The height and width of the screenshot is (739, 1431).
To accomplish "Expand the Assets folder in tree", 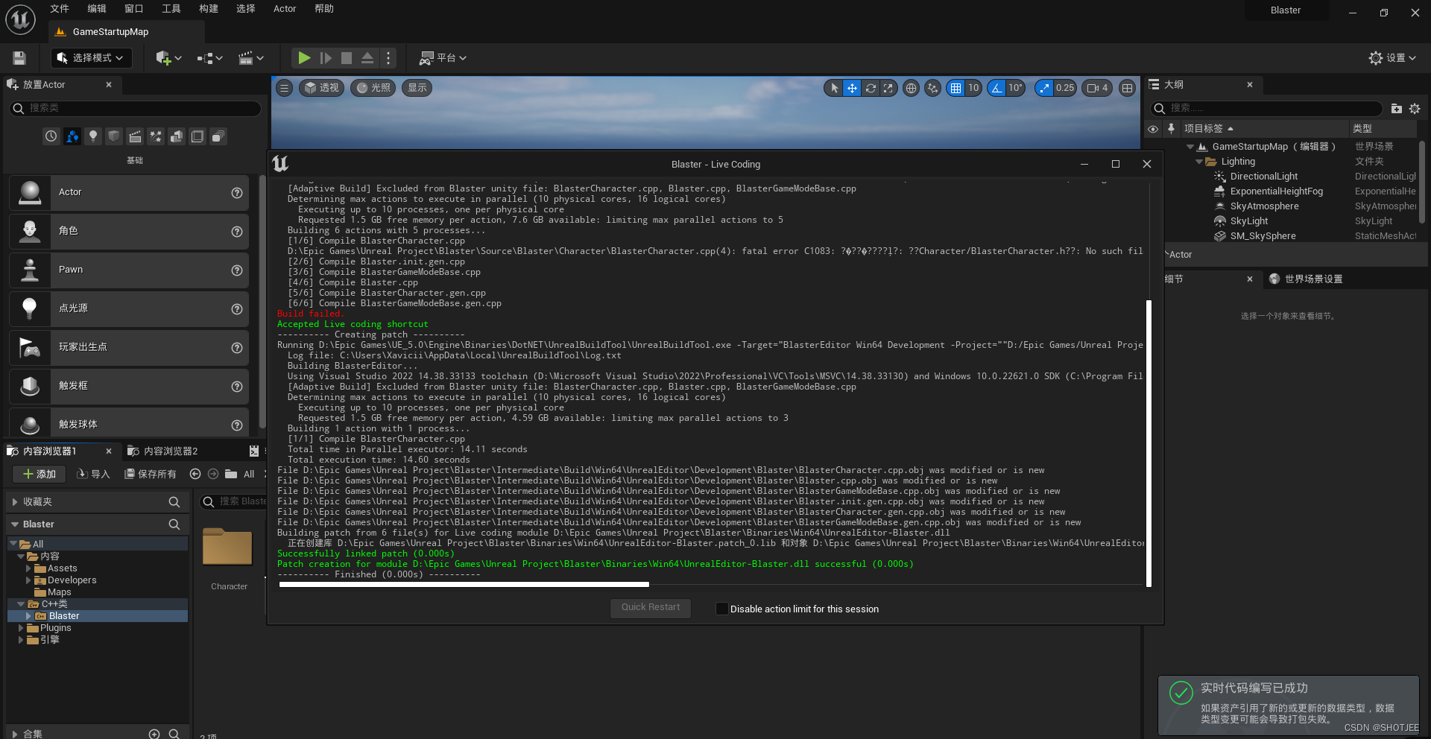I will 28,568.
